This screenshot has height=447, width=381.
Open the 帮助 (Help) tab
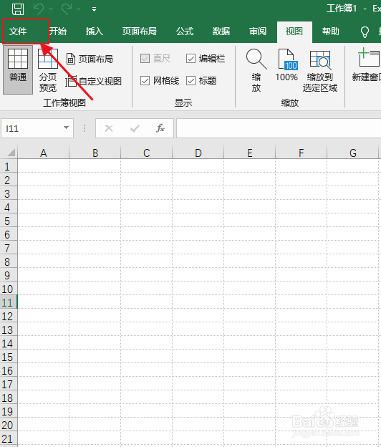[331, 31]
